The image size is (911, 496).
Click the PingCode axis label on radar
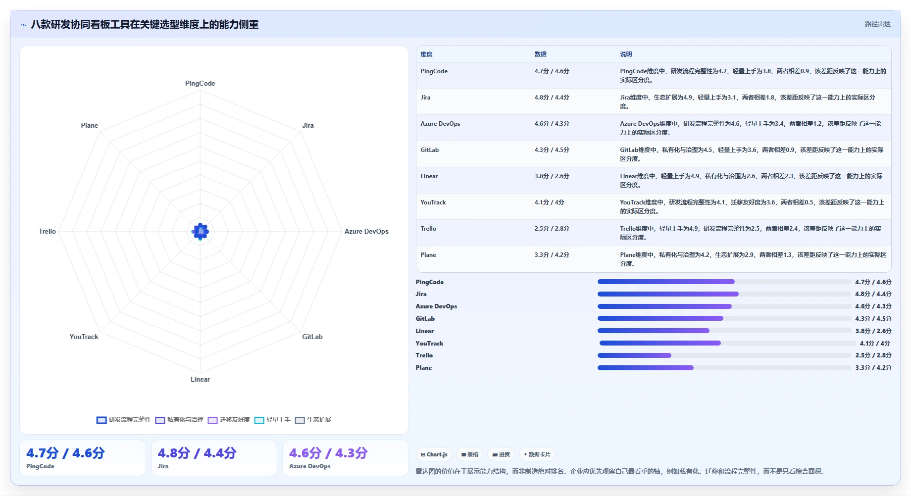point(200,83)
